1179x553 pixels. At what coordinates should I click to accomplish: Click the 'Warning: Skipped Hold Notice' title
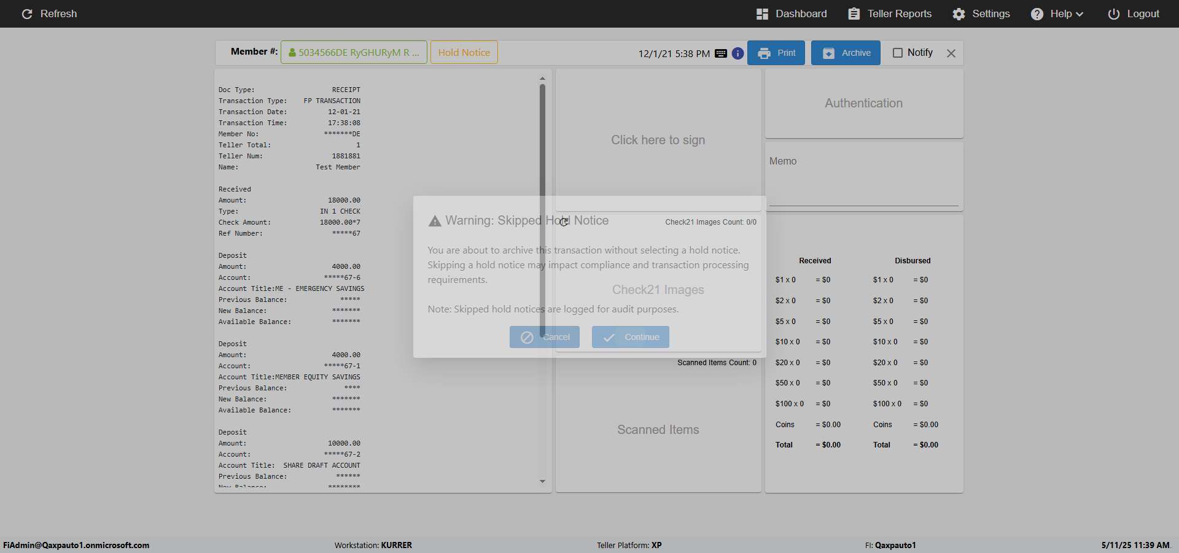[527, 220]
